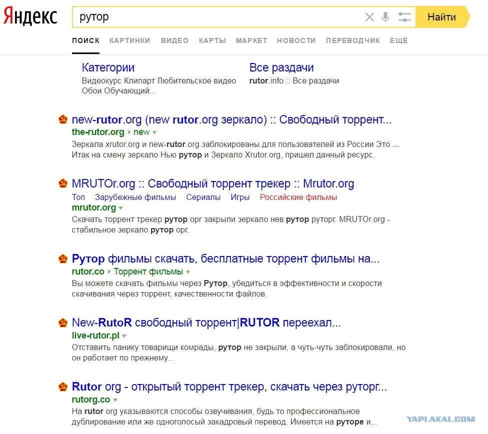Open the Новости tab
Screen dimensions: 488x434
point(296,40)
